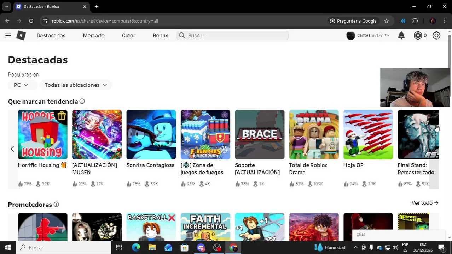Screen dimensions: 452x254
Task: Open the Crear nav tab
Action: tap(128, 35)
